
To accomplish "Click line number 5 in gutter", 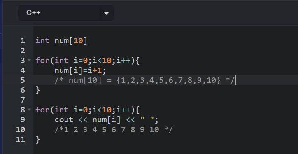I will [x=23, y=80].
